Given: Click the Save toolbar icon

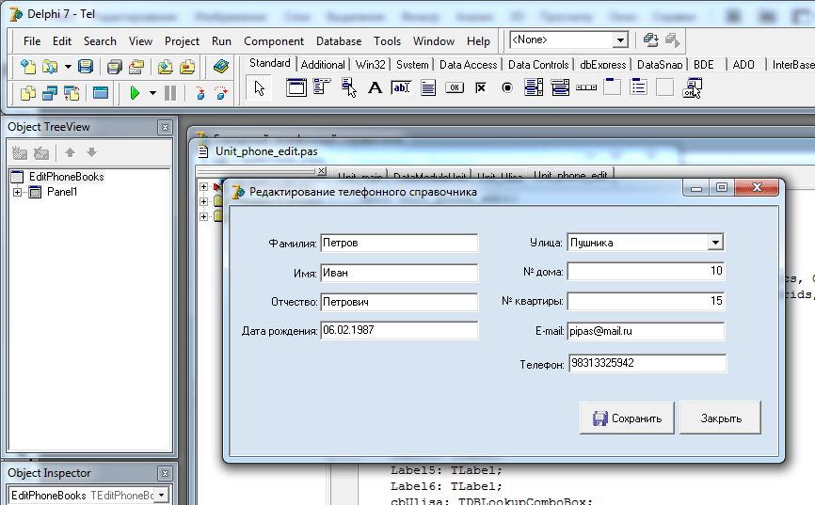Looking at the screenshot, I should [86, 67].
